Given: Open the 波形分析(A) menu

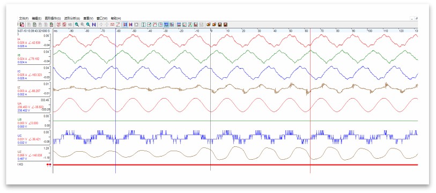Looking at the screenshot, I should (72, 18).
